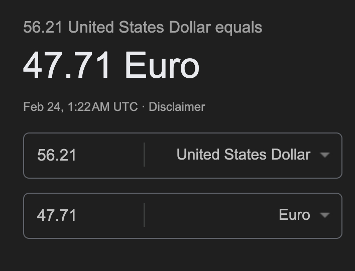Click the arrow icon beside United States Dollar
The image size is (355, 271).
(324, 155)
